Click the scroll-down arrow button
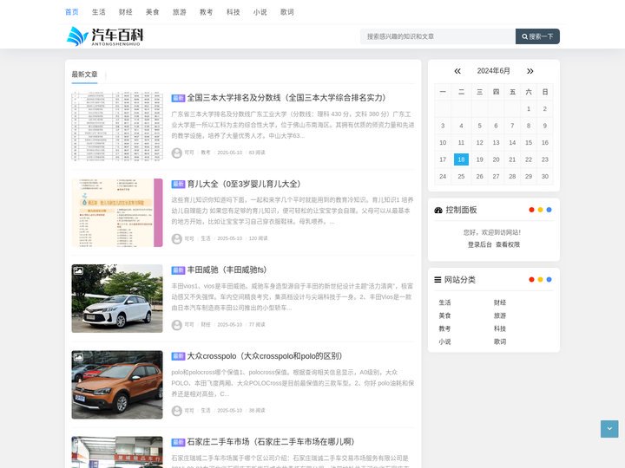The image size is (625, 468). 609,429
